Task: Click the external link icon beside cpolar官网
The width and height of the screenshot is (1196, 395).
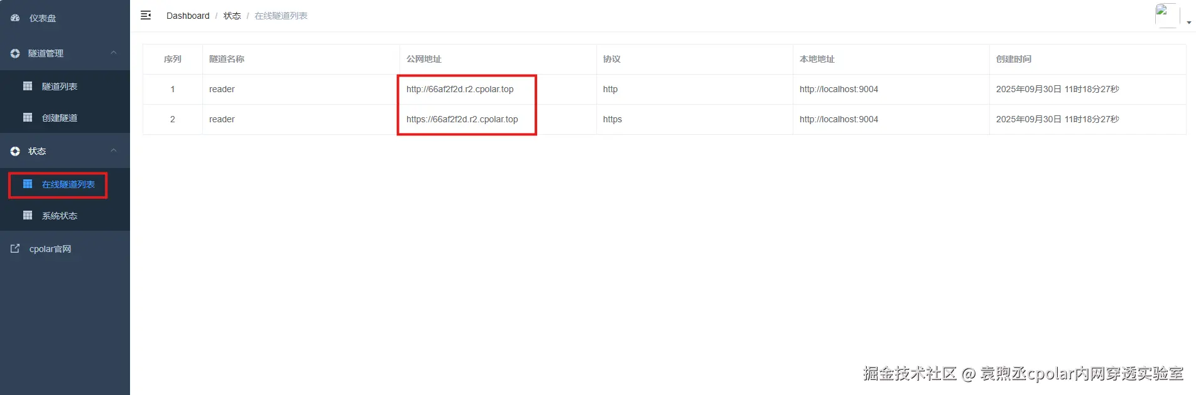Action: [15, 248]
